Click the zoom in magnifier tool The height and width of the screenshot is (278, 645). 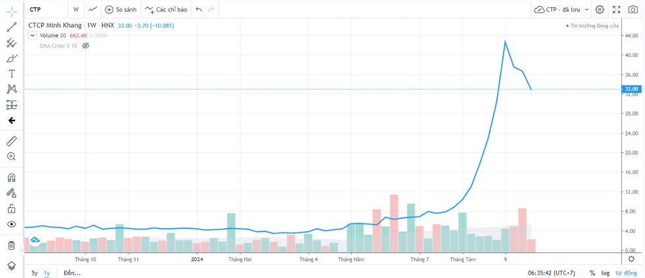11,156
